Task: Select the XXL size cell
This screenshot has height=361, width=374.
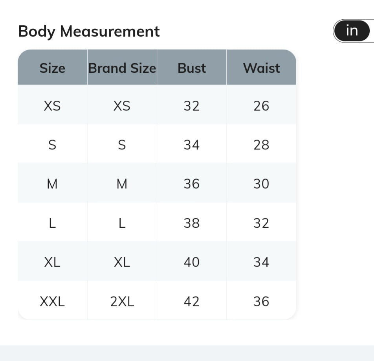Action: coord(53,300)
